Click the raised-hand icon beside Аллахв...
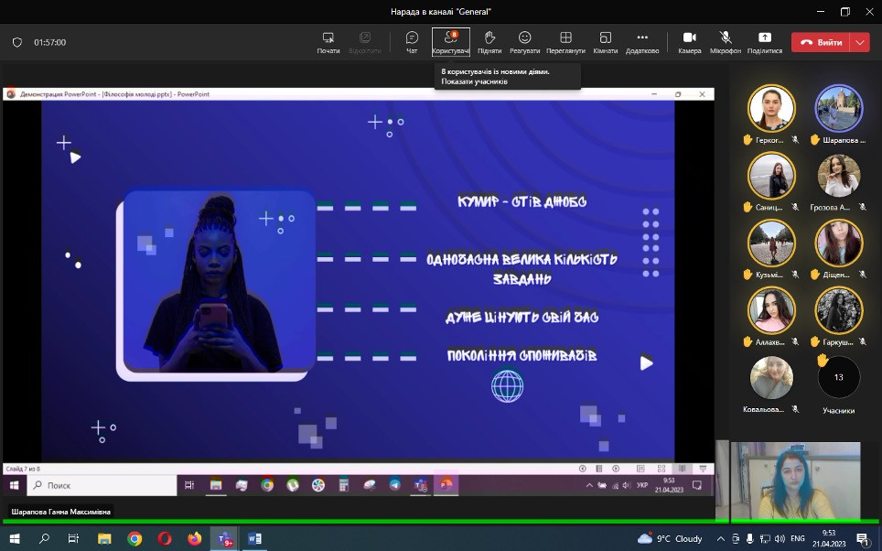Image resolution: width=882 pixels, height=551 pixels. click(748, 341)
